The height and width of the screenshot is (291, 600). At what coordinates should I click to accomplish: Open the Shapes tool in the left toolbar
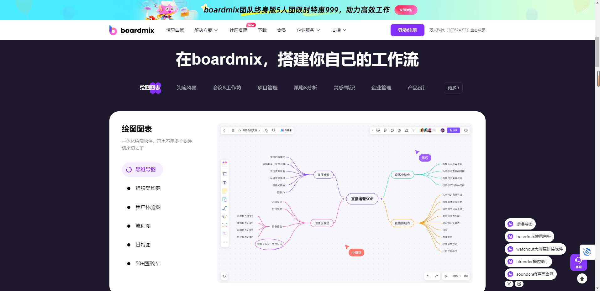(x=224, y=199)
